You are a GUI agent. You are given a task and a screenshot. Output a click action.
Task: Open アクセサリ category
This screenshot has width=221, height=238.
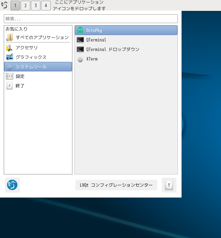tap(38, 48)
